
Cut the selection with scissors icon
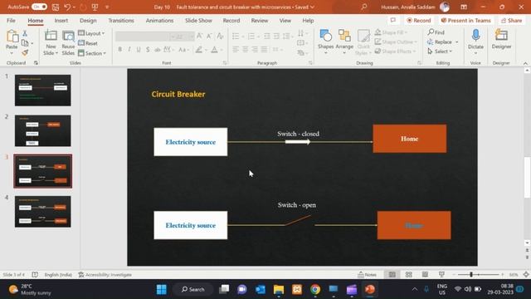[x=25, y=33]
